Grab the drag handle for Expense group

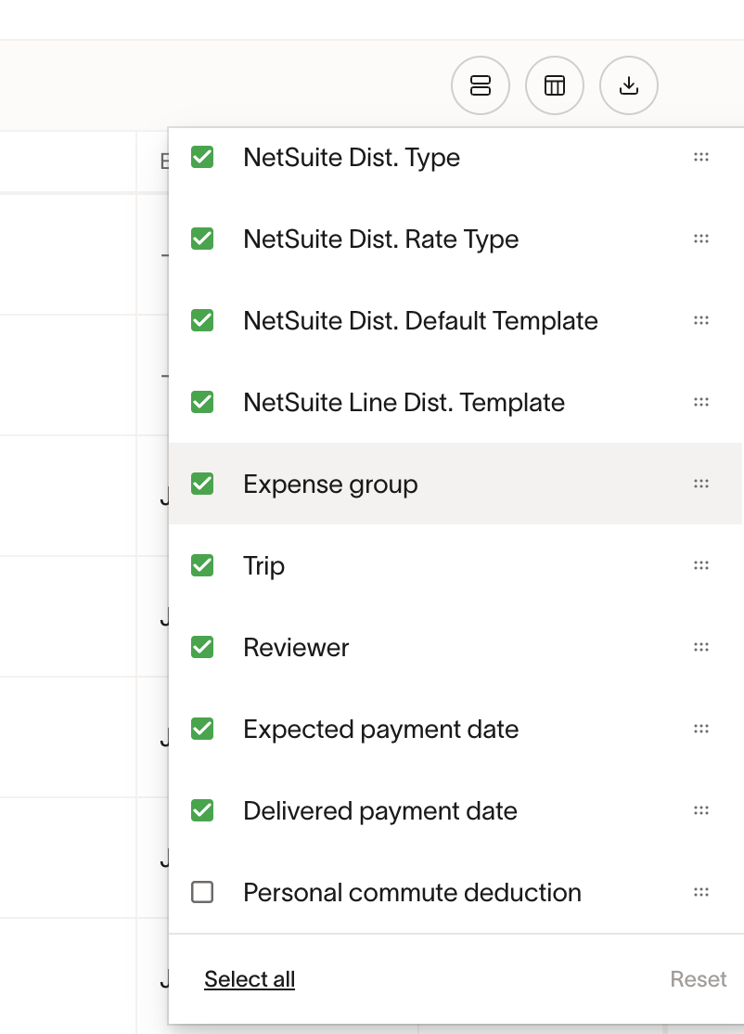(x=701, y=485)
